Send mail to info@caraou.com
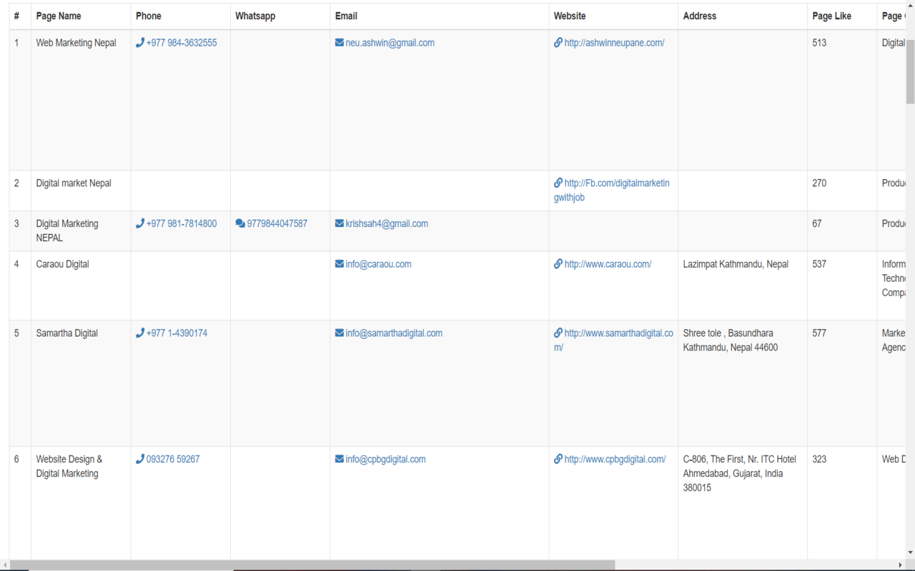Image resolution: width=915 pixels, height=571 pixels. [378, 264]
